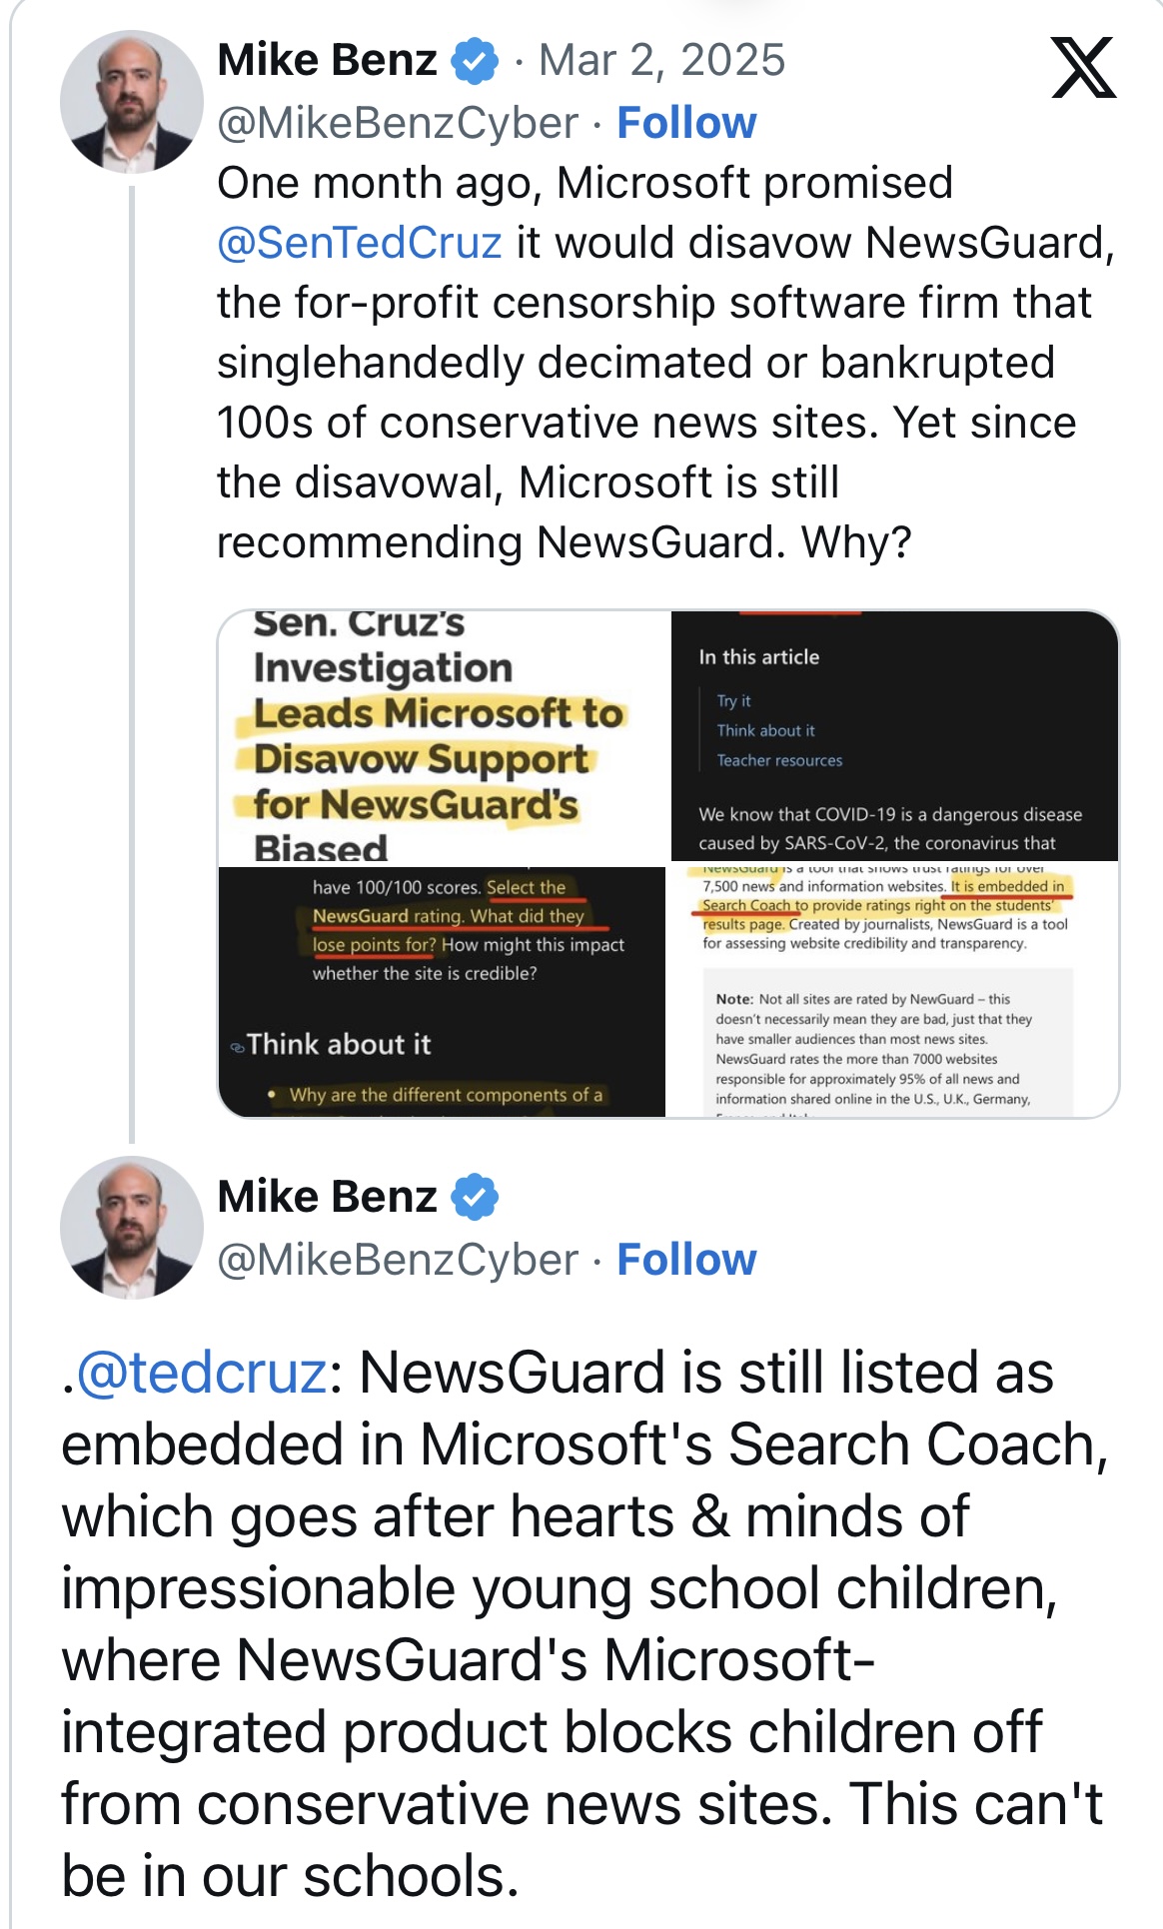Click the @MikeBenzCyber handle in the second tweet
This screenshot has height=1929, width=1163.
tap(398, 1260)
